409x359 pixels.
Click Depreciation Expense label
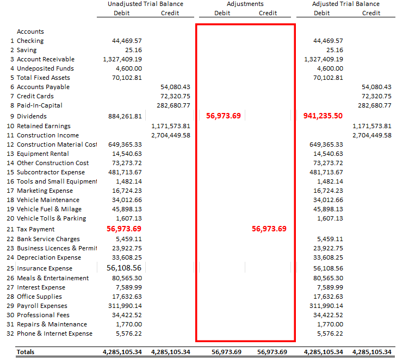pos(49,257)
